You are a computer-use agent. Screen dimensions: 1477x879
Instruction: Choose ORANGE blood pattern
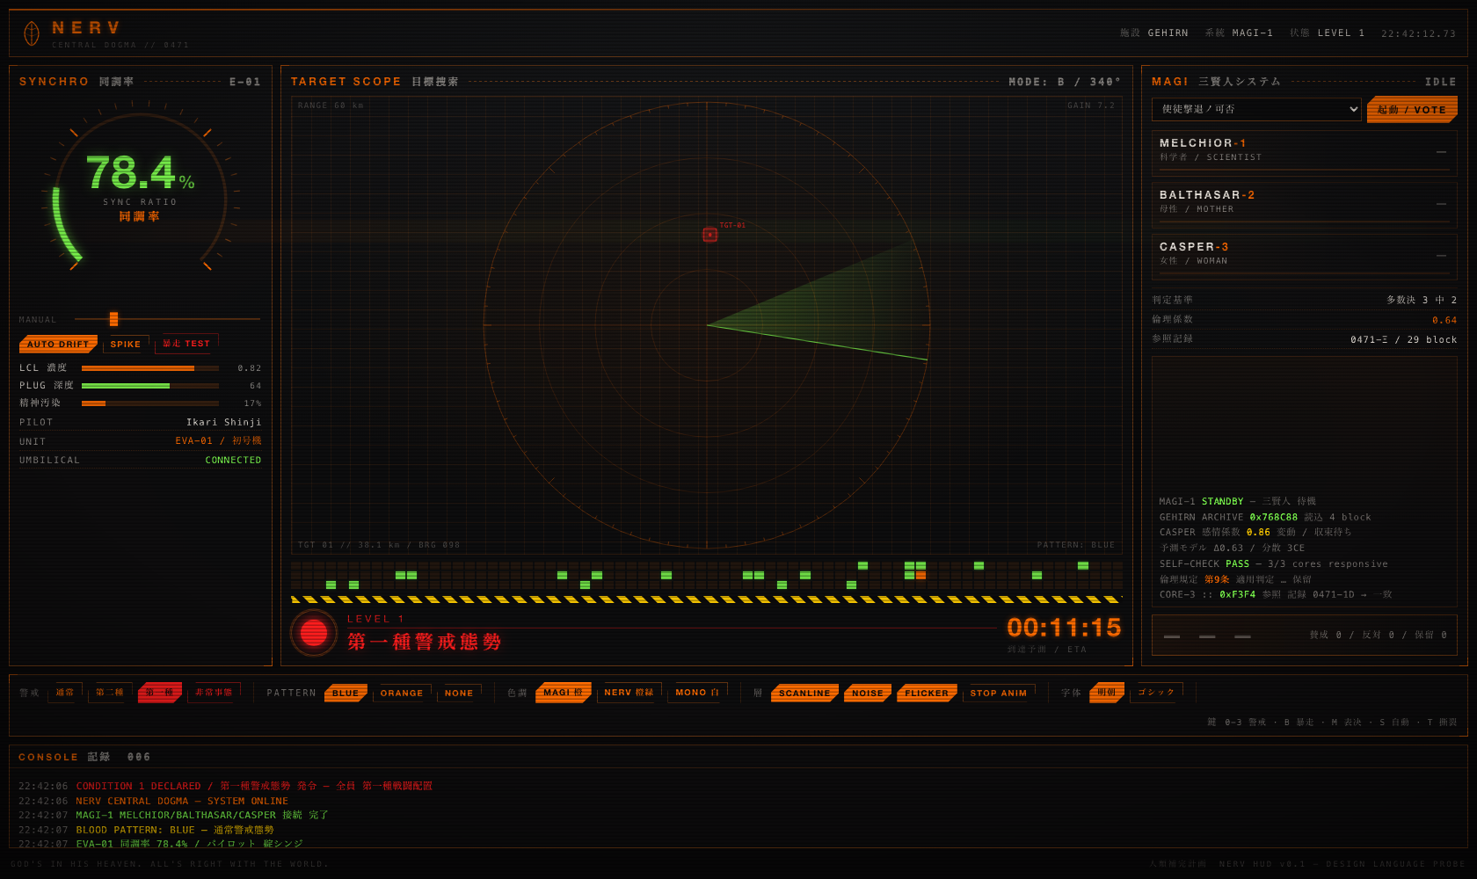[402, 694]
